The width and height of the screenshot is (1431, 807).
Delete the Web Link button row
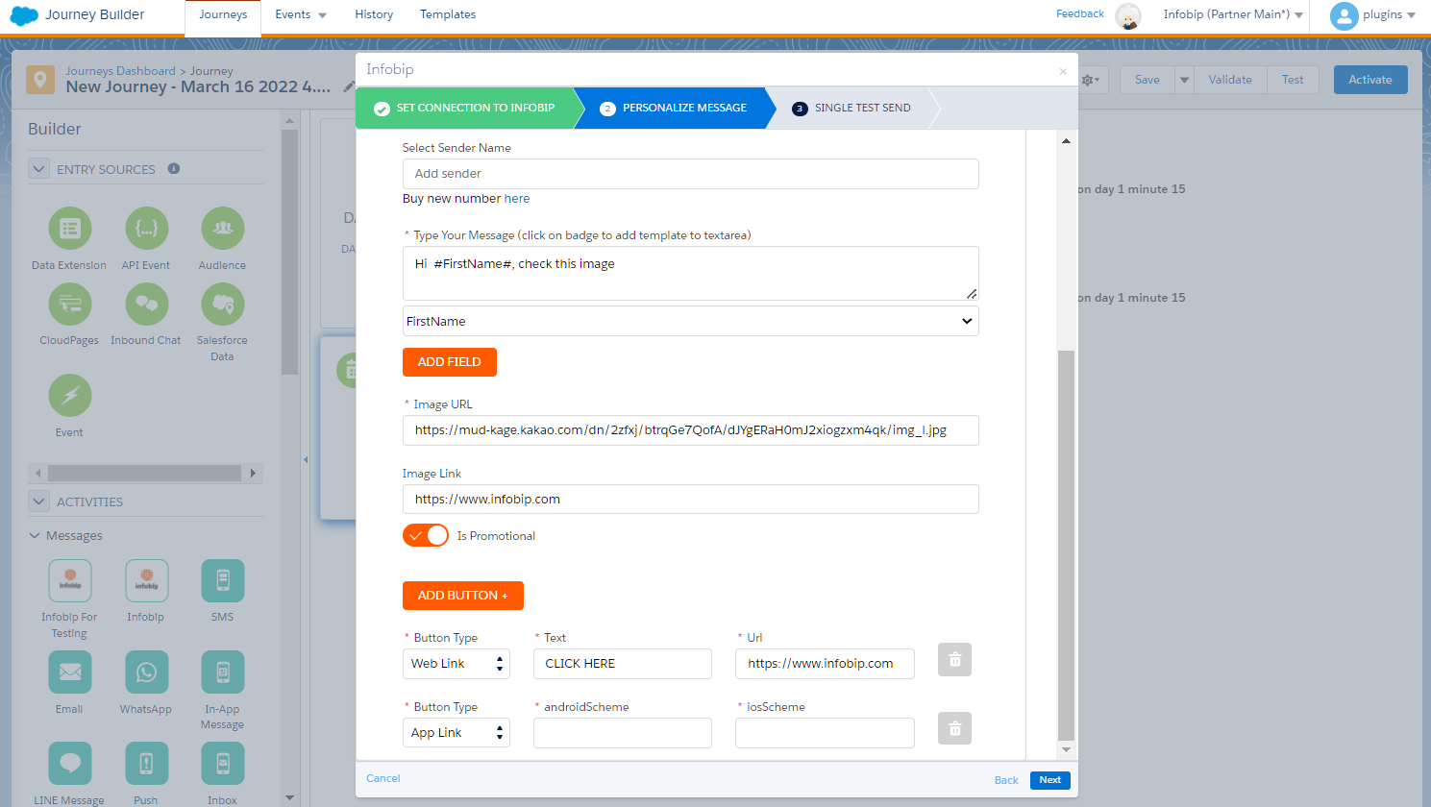(x=954, y=660)
